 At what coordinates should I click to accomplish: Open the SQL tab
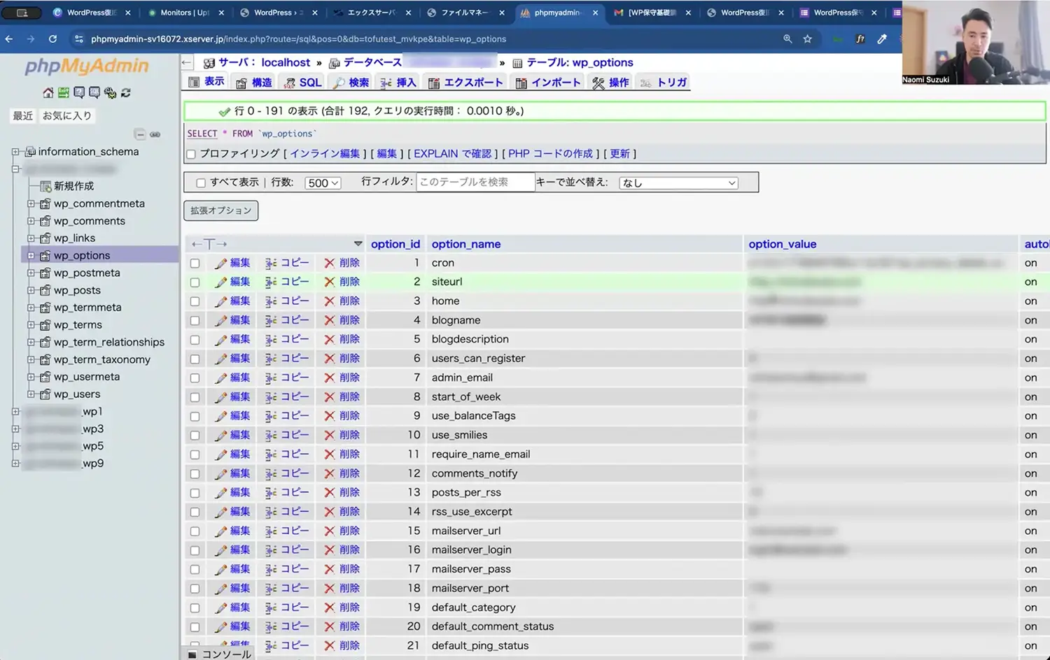pos(302,82)
